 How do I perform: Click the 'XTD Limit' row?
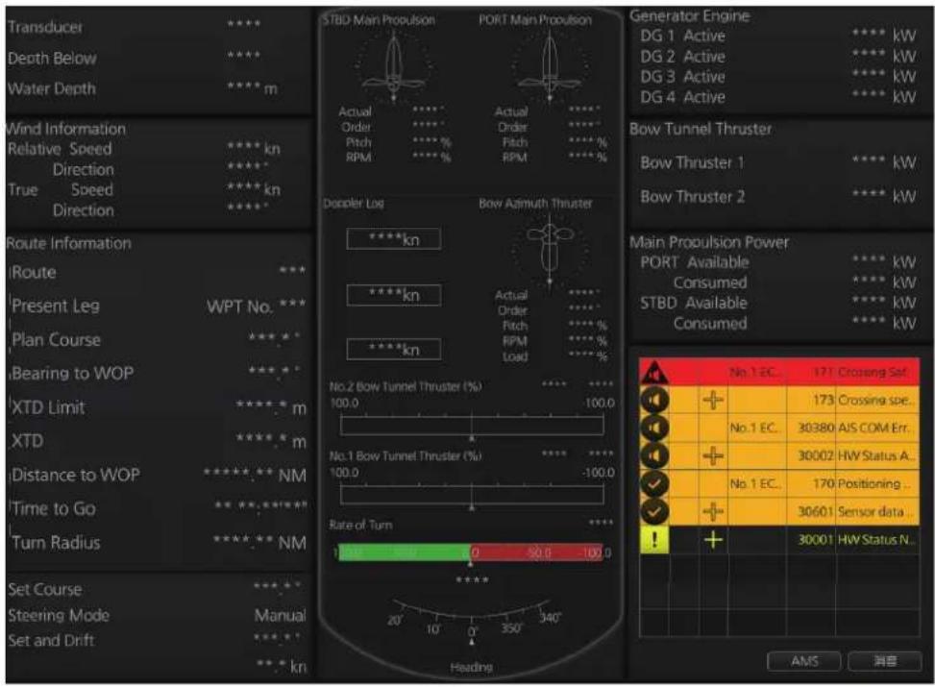pos(159,407)
